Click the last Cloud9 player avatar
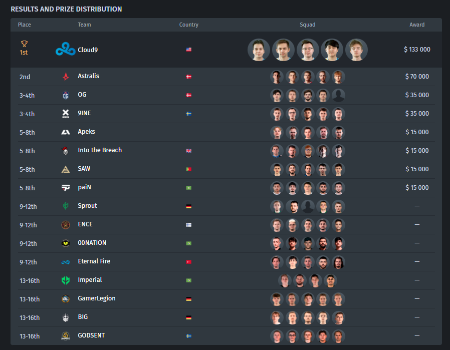 (x=356, y=50)
